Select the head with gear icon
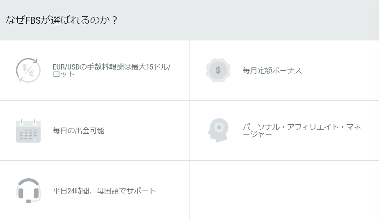 point(218,130)
